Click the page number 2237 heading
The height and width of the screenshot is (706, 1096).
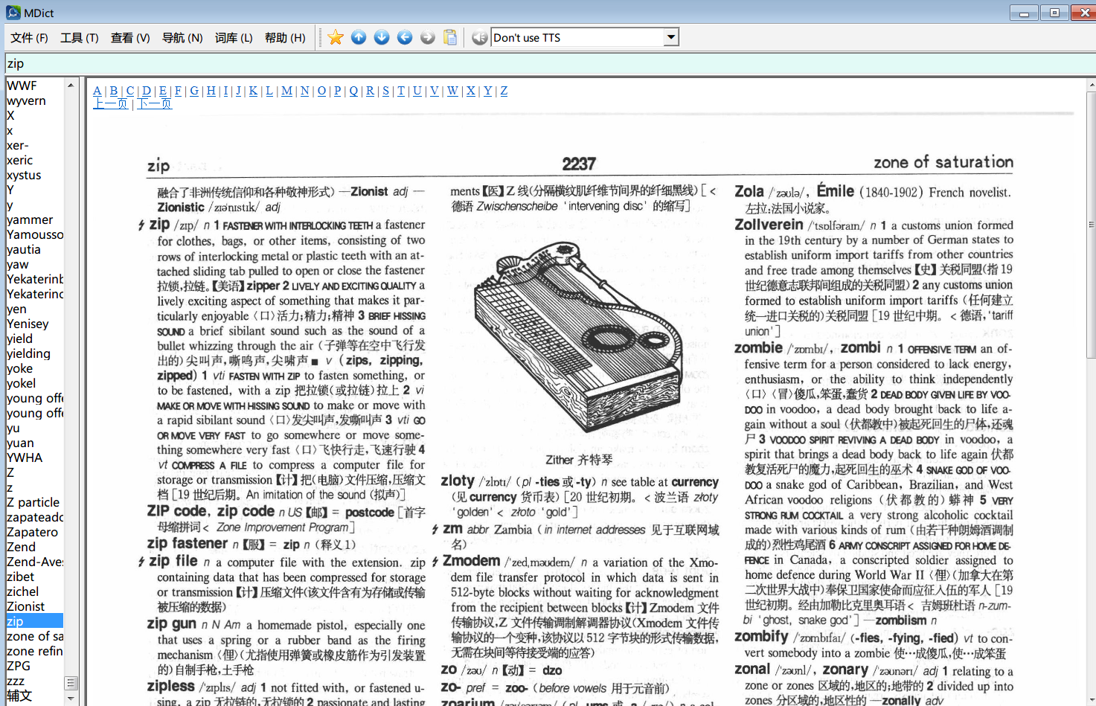pos(579,164)
